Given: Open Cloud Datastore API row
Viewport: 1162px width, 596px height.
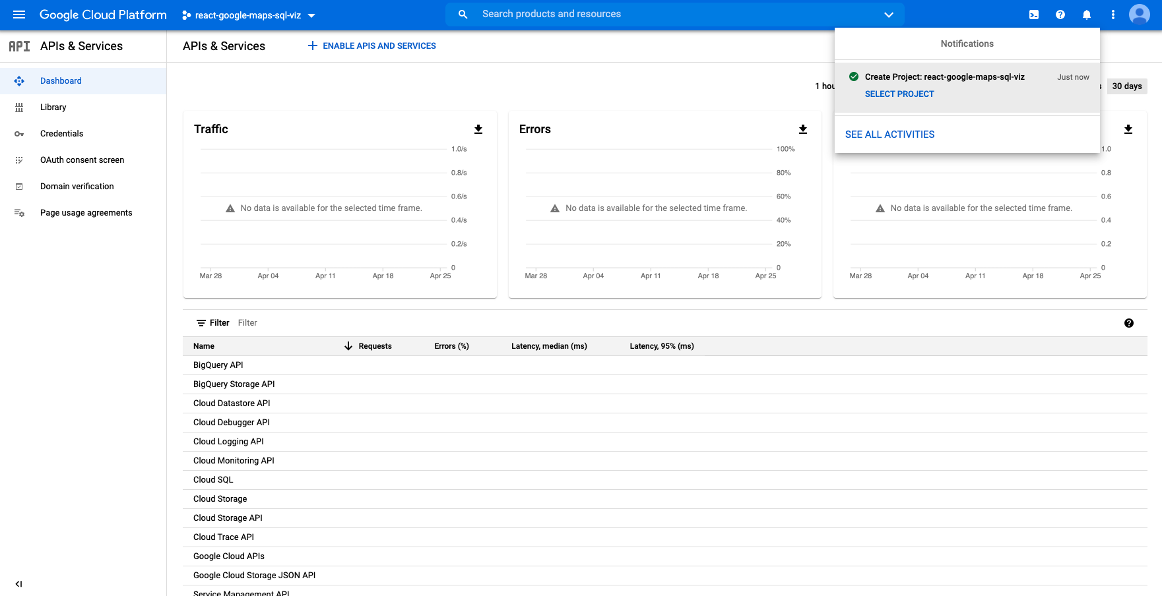Looking at the screenshot, I should pyautogui.click(x=665, y=403).
